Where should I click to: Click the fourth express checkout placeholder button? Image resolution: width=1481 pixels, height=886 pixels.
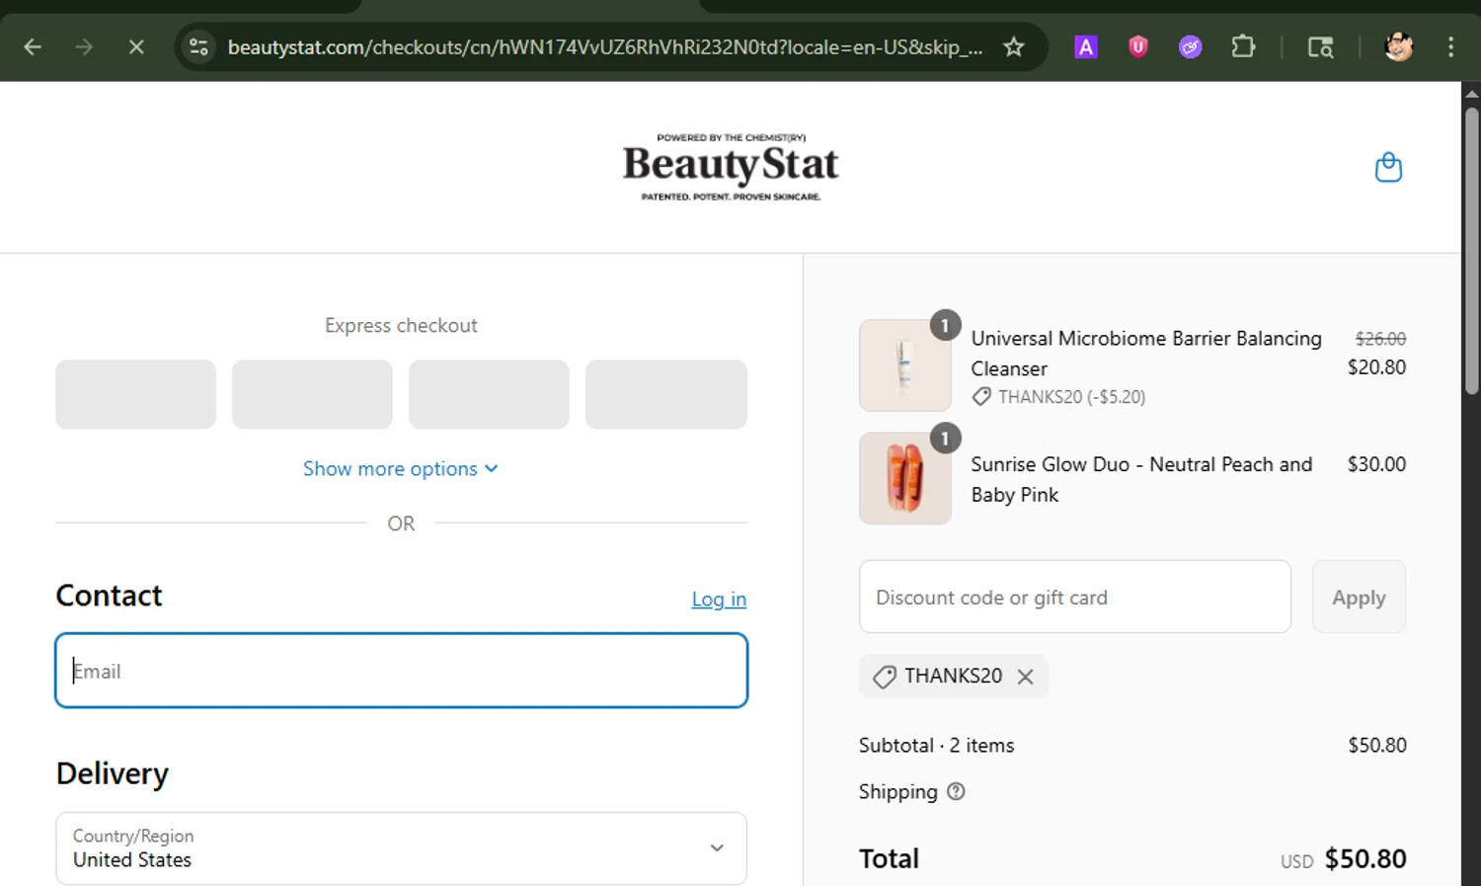[x=665, y=394]
